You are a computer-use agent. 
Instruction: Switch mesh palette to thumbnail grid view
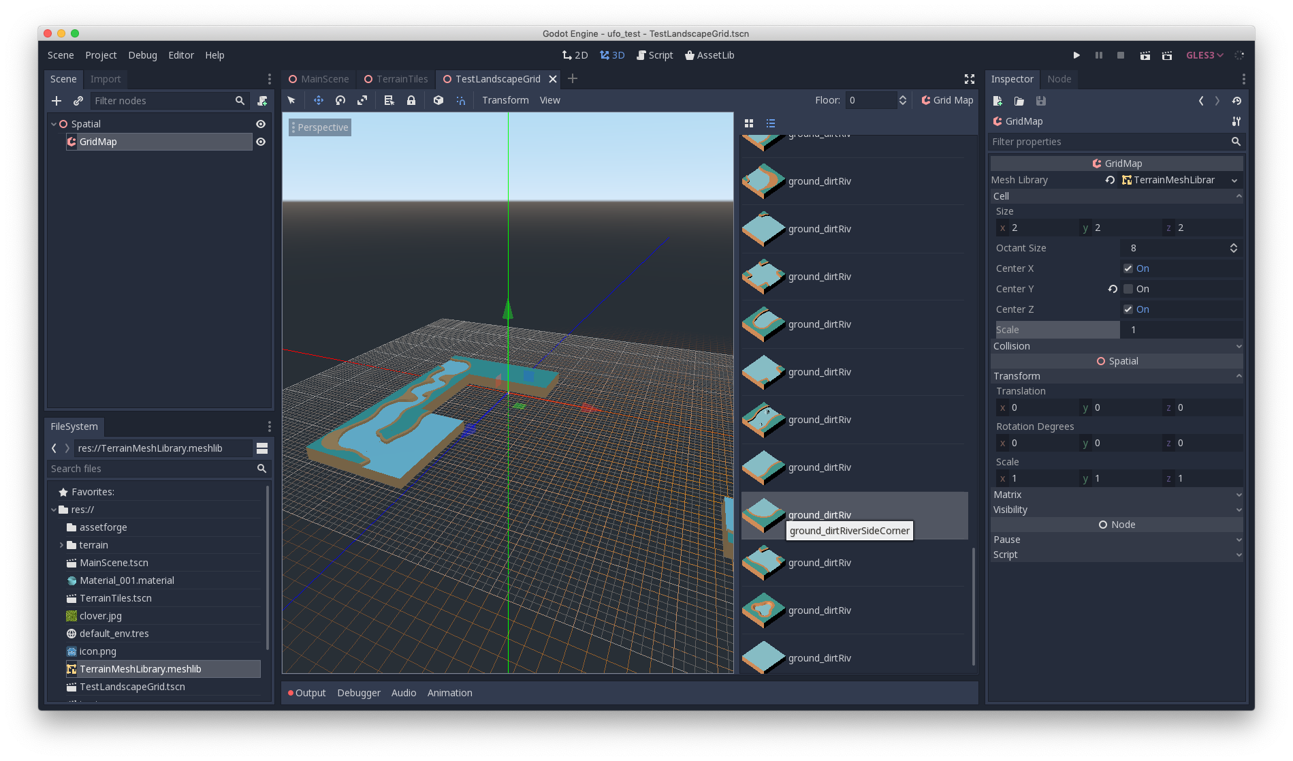(749, 123)
